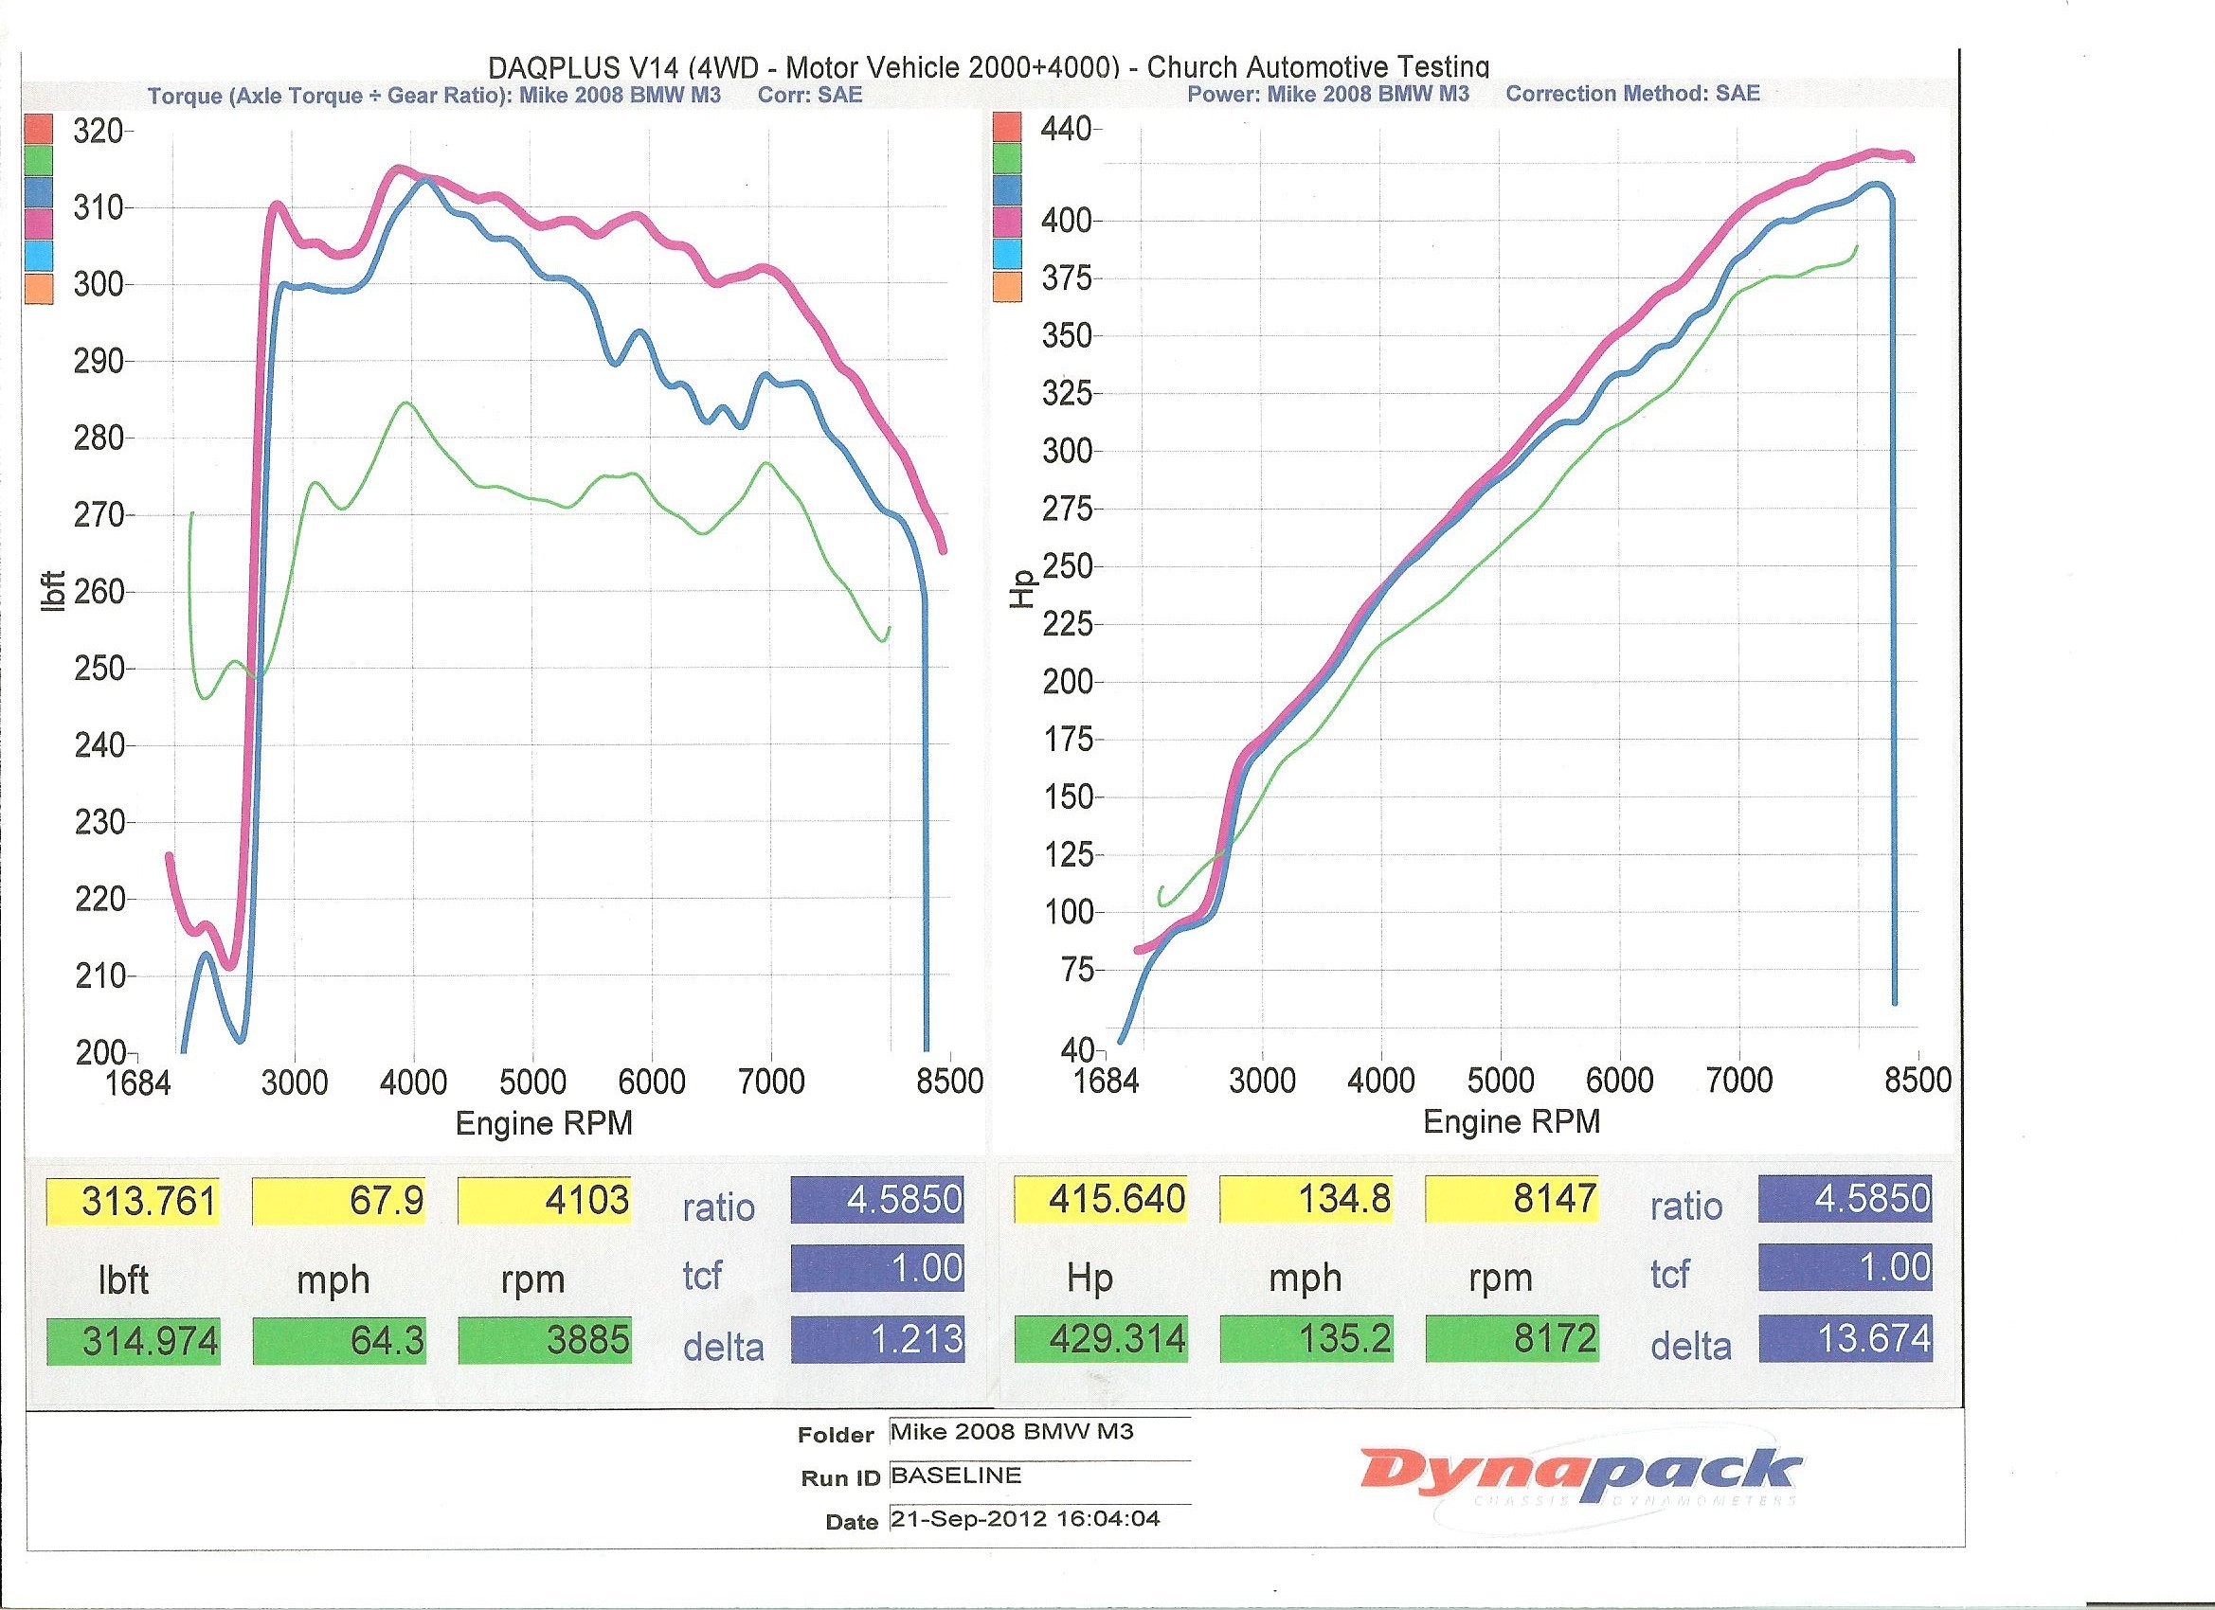
Task: Click torque delta value 1.213
Action: tap(877, 1338)
